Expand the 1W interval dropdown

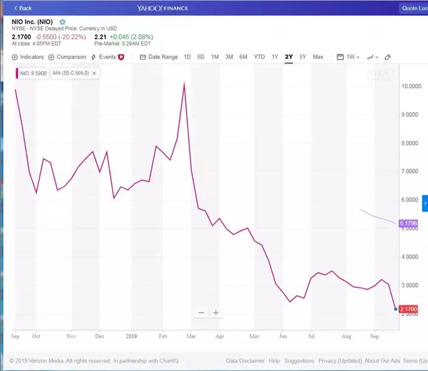coord(348,56)
